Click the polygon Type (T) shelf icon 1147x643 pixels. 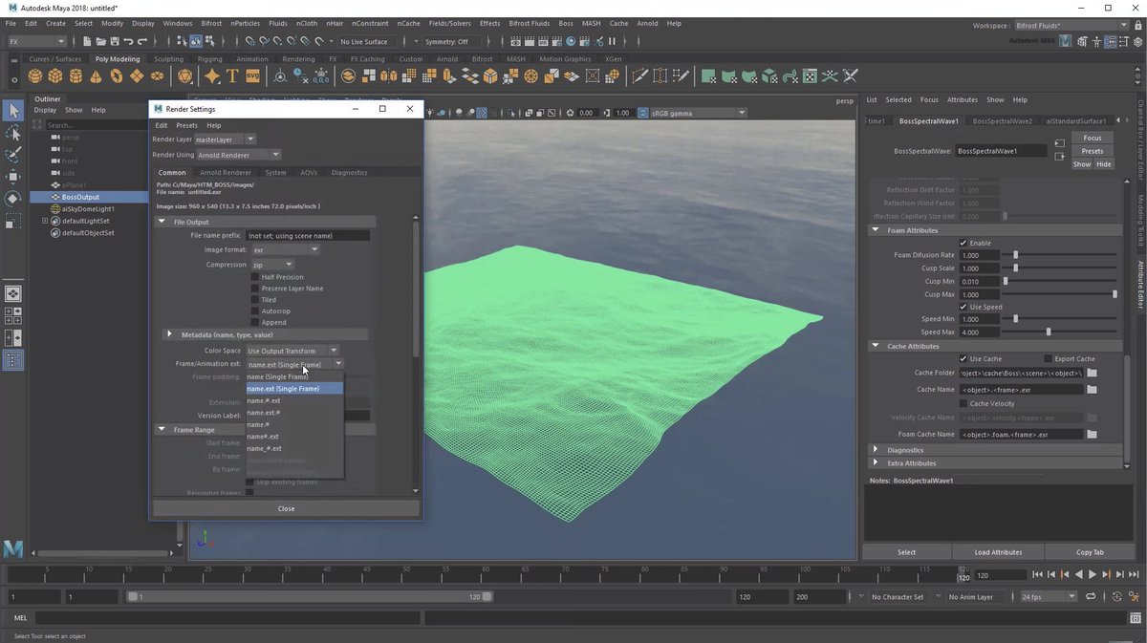233,76
